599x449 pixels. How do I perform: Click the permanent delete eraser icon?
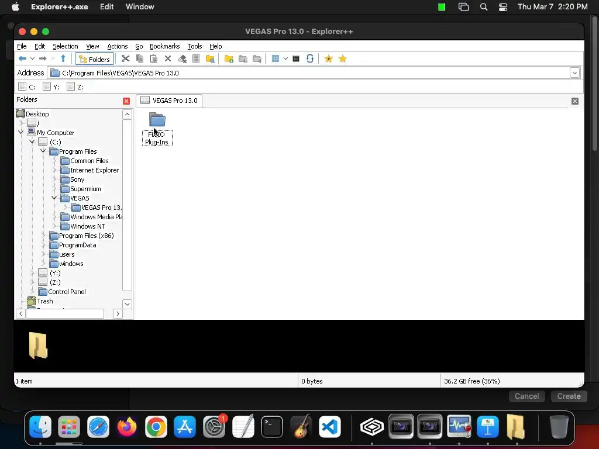click(183, 59)
